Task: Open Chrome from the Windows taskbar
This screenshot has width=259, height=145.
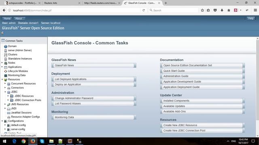Action: click(x=23, y=141)
